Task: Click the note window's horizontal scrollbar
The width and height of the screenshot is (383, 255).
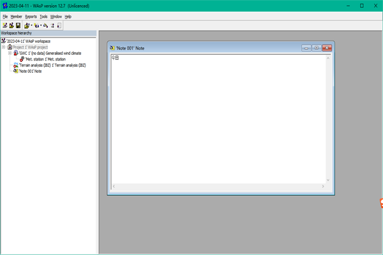Action: pos(218,186)
